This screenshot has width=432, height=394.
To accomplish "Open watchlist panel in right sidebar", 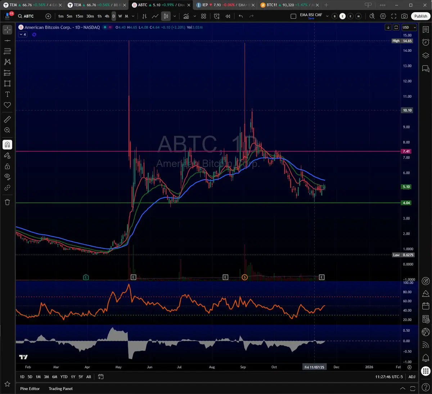I will 426,30.
